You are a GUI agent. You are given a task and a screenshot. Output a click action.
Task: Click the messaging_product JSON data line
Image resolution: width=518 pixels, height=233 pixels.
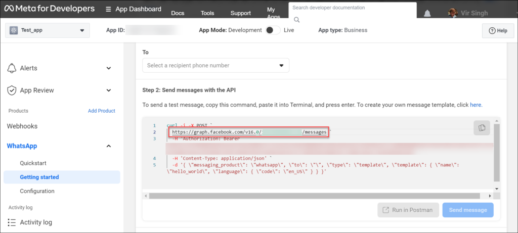(313, 168)
